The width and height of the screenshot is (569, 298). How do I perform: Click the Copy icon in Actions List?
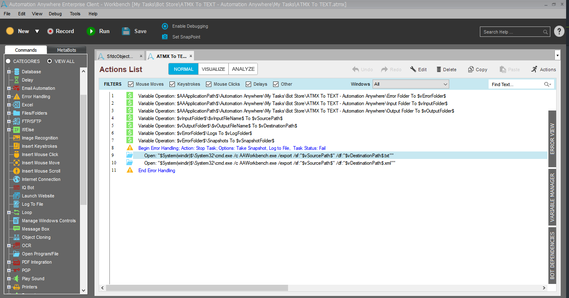(471, 70)
